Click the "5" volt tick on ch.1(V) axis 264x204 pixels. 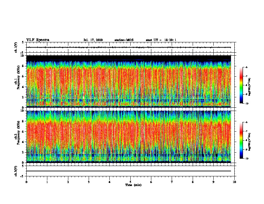[23, 42]
